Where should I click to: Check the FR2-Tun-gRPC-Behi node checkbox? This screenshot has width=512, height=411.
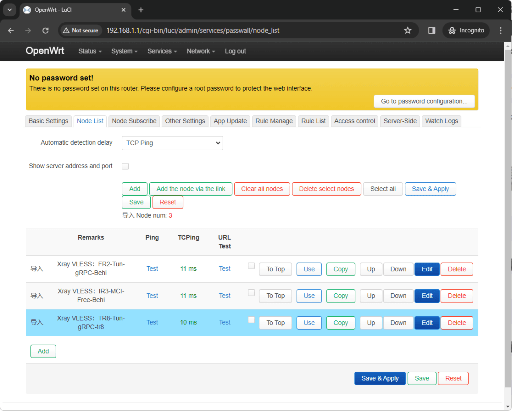[251, 266]
